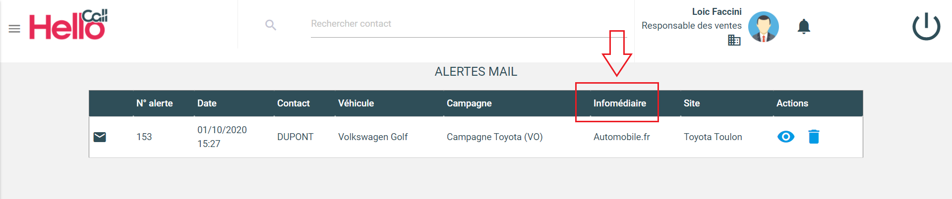Click the power logout icon
Screen dimensions: 952x199
tap(926, 27)
